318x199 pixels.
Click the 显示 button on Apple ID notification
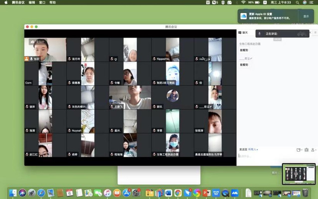[x=306, y=16]
